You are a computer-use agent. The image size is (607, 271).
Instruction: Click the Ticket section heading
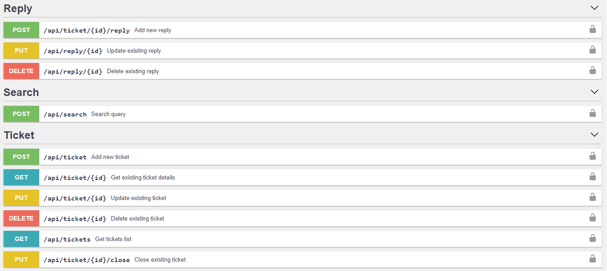pyautogui.click(x=19, y=135)
